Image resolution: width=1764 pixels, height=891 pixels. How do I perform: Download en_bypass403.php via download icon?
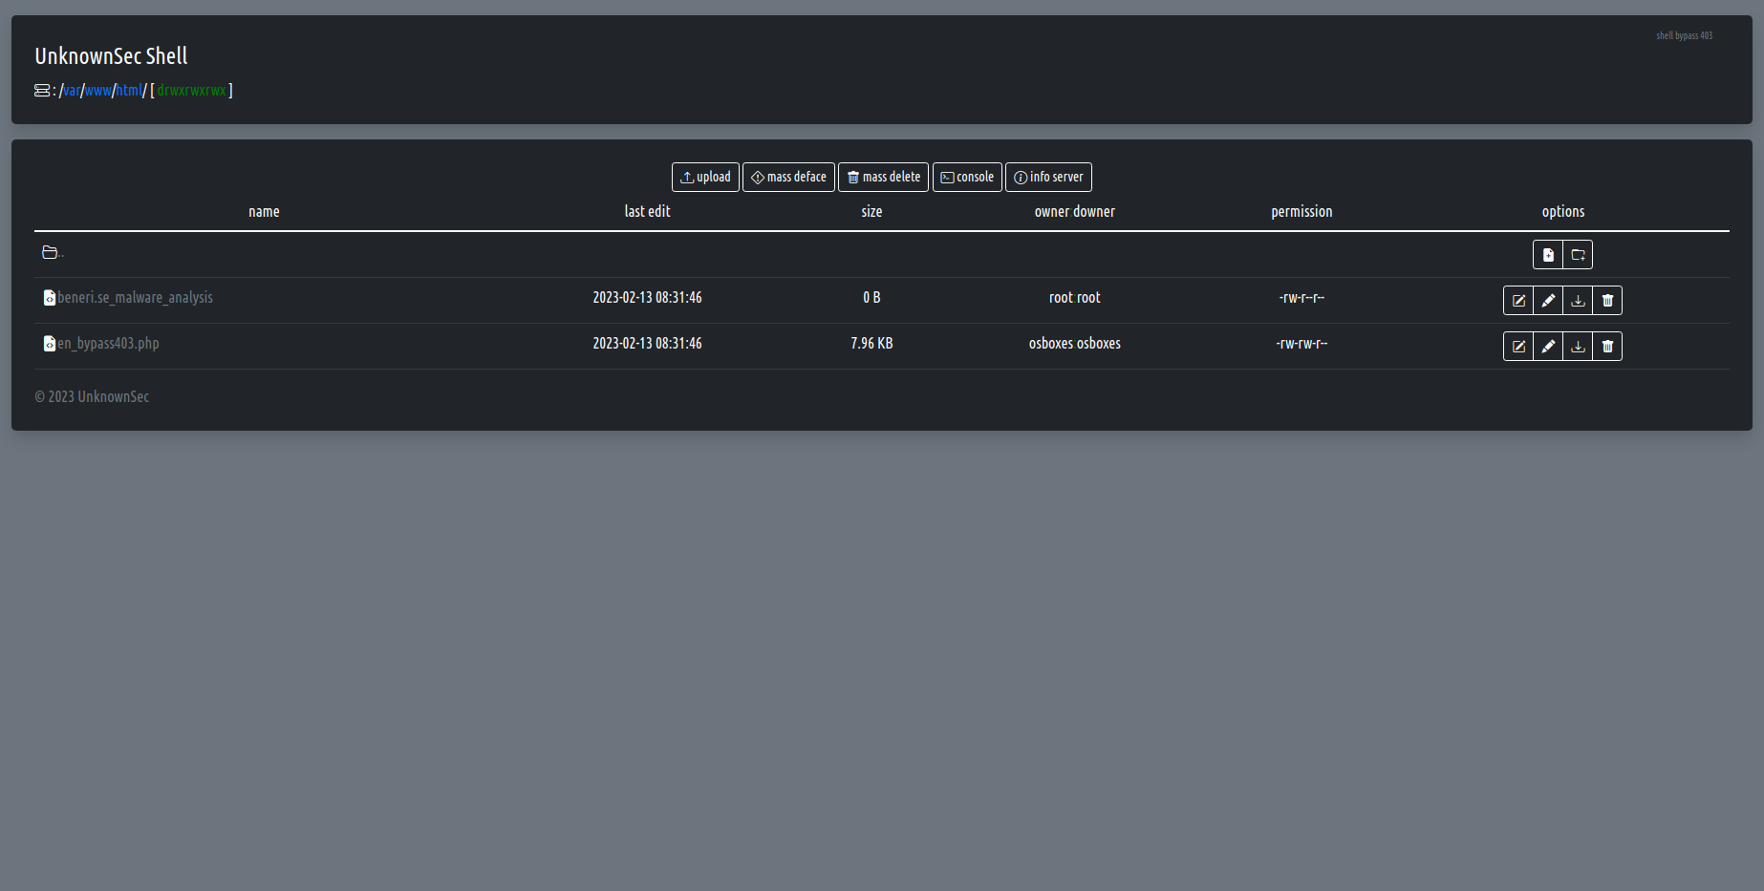click(x=1578, y=347)
